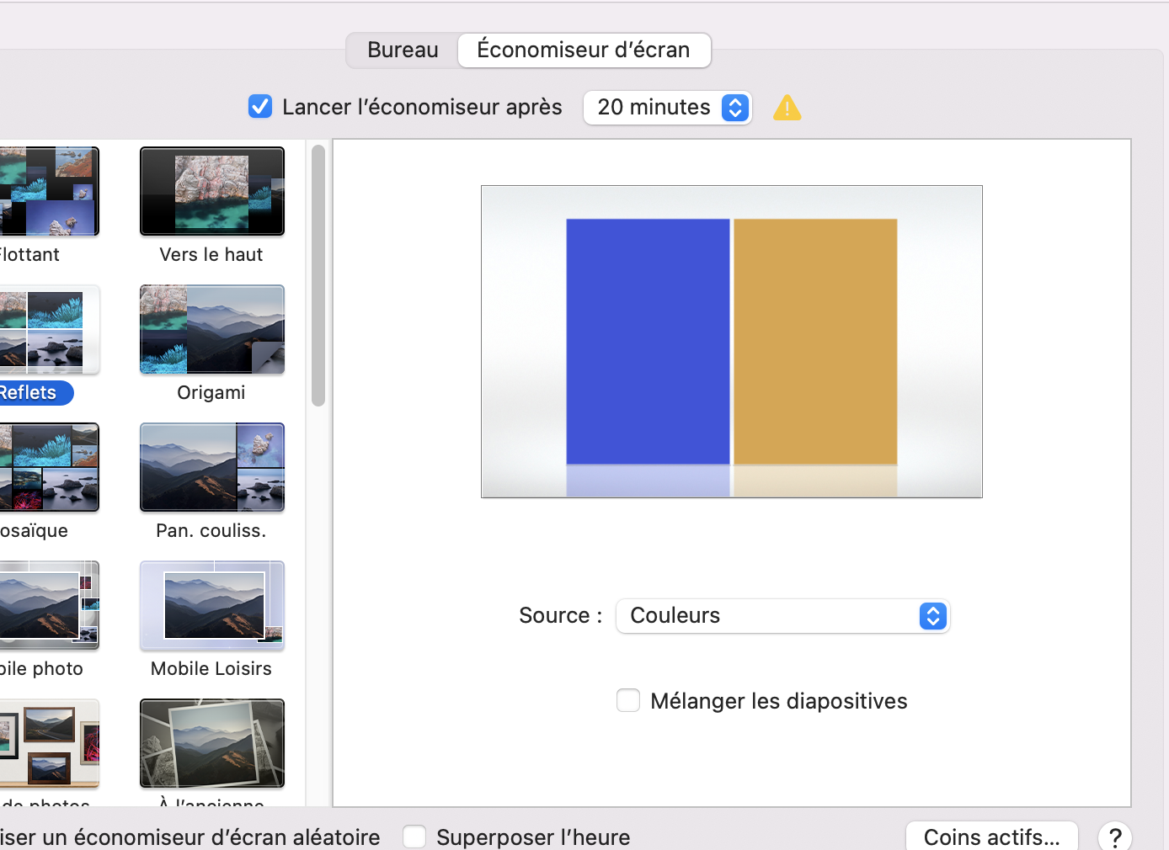Click the yellow warning triangle icon
Viewport: 1169px width, 850px height.
787,108
